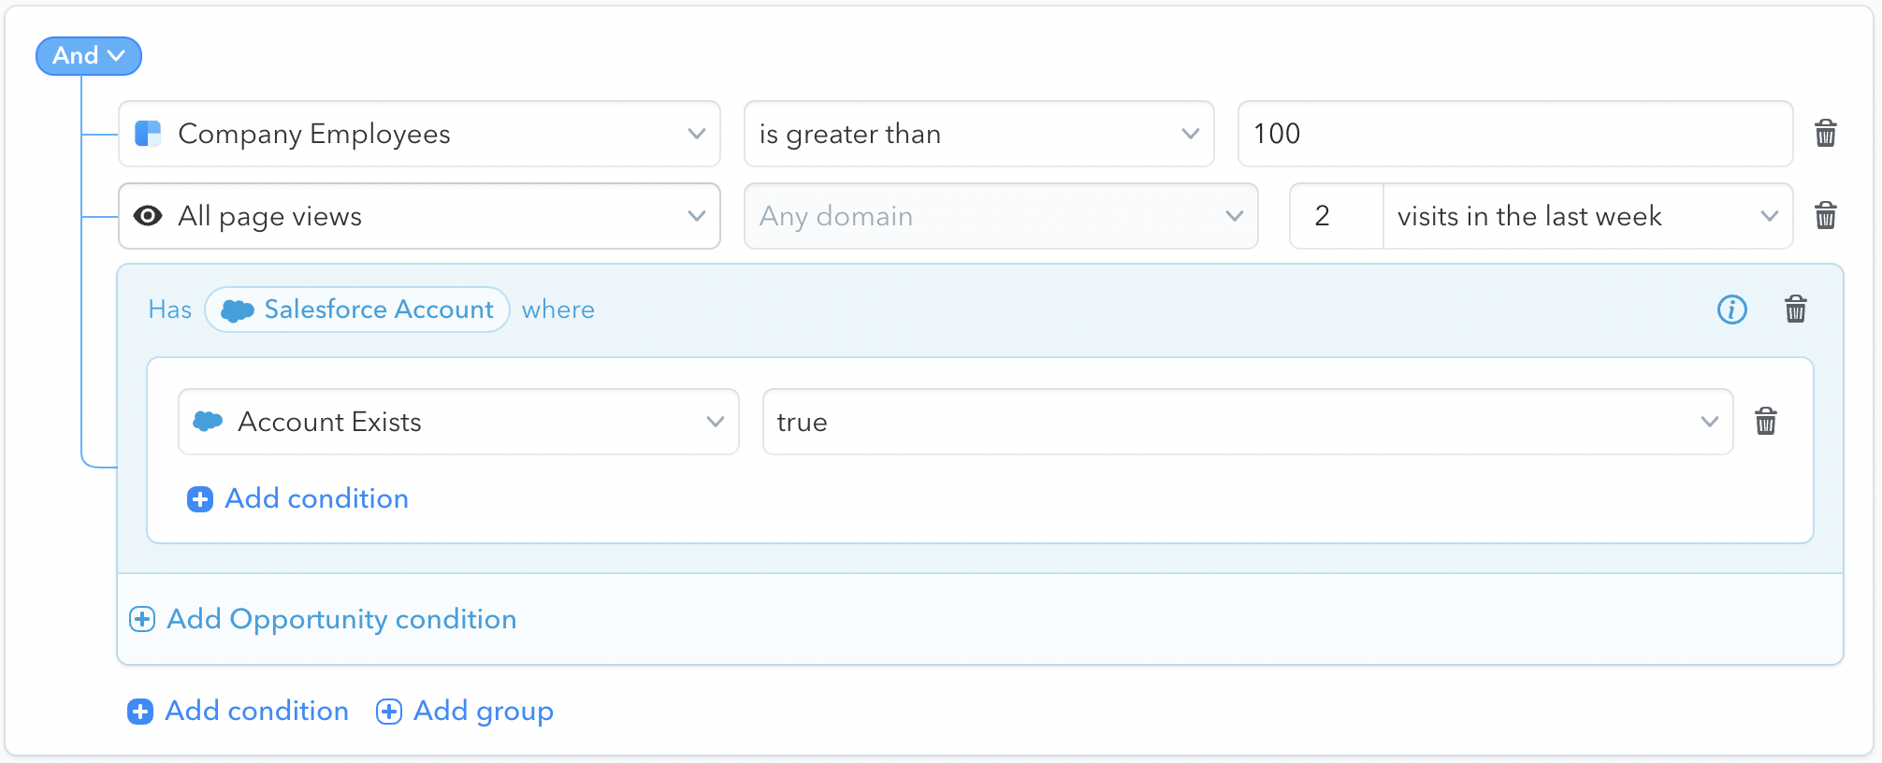Click the eye icon beside All page views
Screen dimensions: 1882x763
[148, 216]
